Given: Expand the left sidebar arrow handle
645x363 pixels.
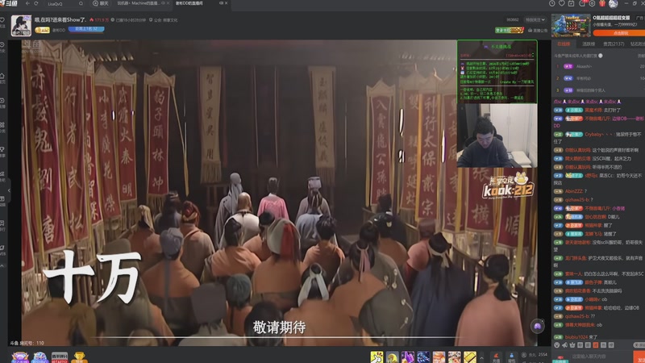Looking at the screenshot, I should [9, 190].
